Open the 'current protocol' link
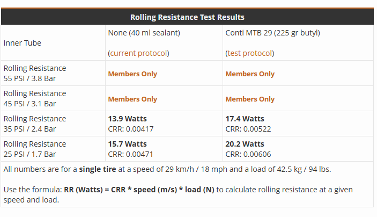Screen dimensions: 377x217 point(139,53)
